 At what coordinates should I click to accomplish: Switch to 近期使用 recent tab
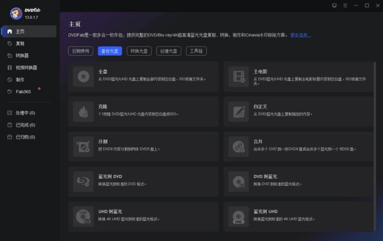click(x=81, y=51)
